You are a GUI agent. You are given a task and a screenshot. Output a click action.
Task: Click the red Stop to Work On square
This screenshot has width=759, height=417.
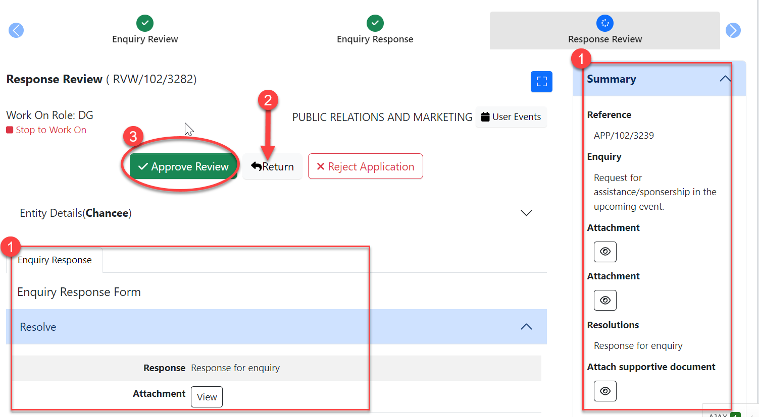point(10,130)
